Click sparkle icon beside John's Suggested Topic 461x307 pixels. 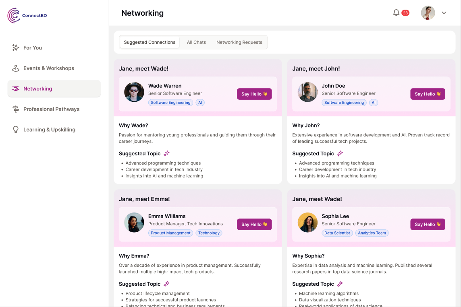(340, 153)
